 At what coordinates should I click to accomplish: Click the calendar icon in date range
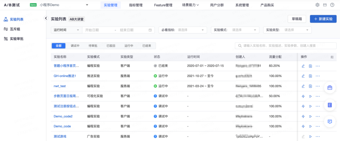coord(150,30)
